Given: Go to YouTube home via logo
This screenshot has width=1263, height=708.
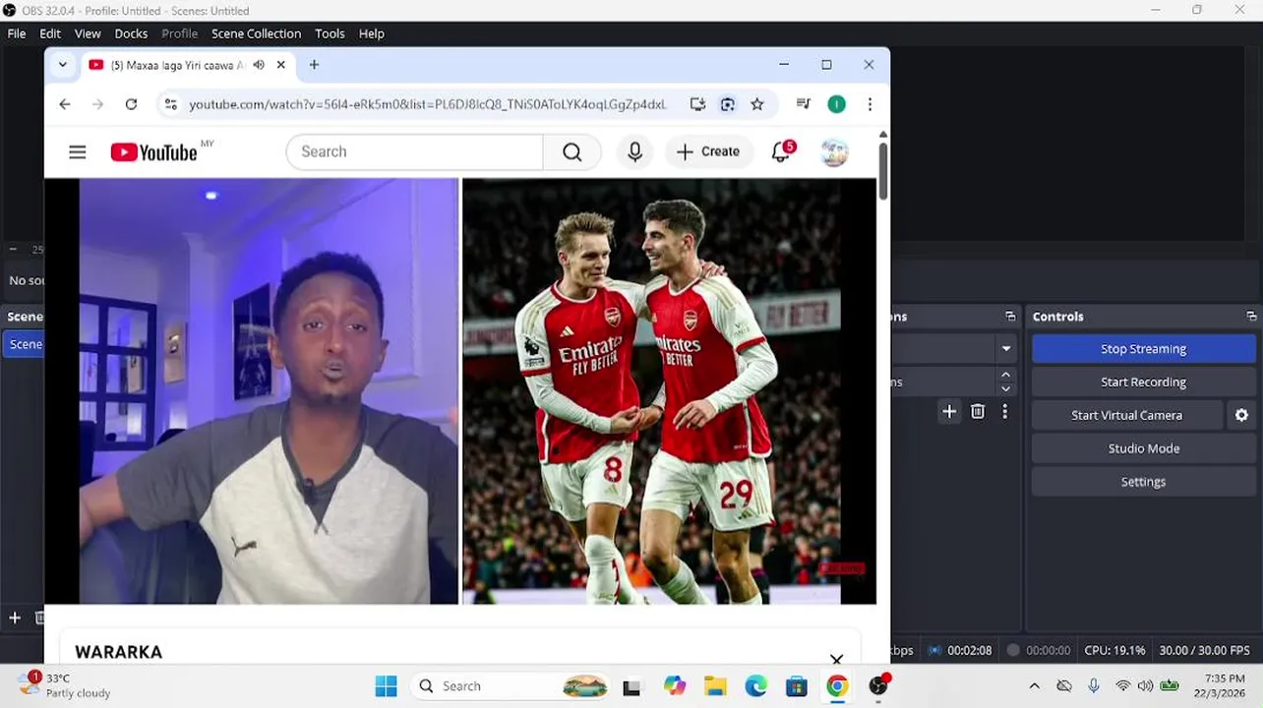Looking at the screenshot, I should (154, 151).
